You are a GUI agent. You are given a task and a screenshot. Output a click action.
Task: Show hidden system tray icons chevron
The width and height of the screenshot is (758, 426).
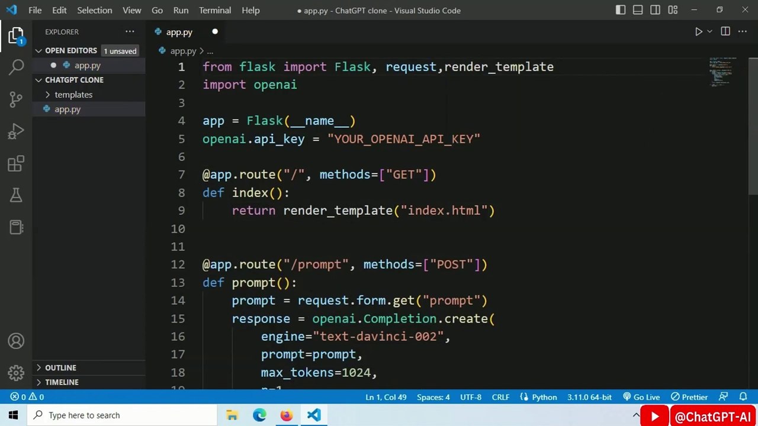point(636,415)
